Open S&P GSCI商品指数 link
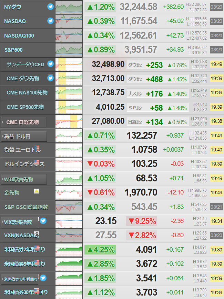This screenshot has width=224, height=299. pyautogui.click(x=26, y=207)
